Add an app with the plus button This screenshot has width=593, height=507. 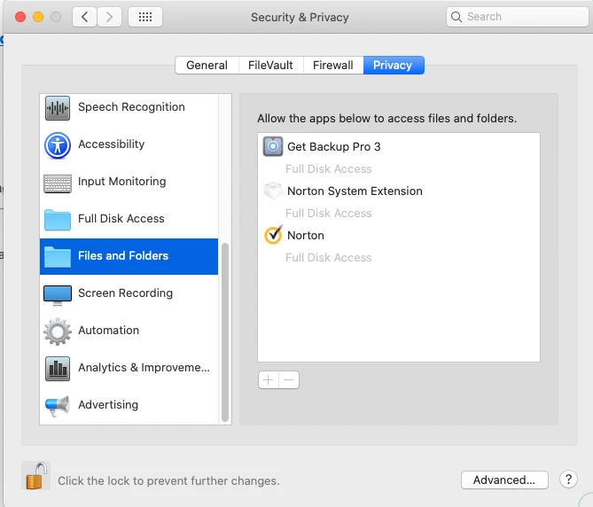coord(269,380)
